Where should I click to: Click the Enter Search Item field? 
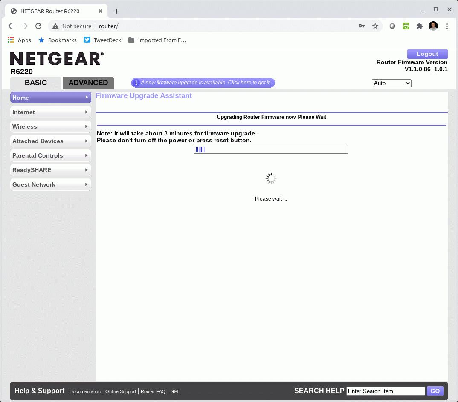click(x=386, y=391)
